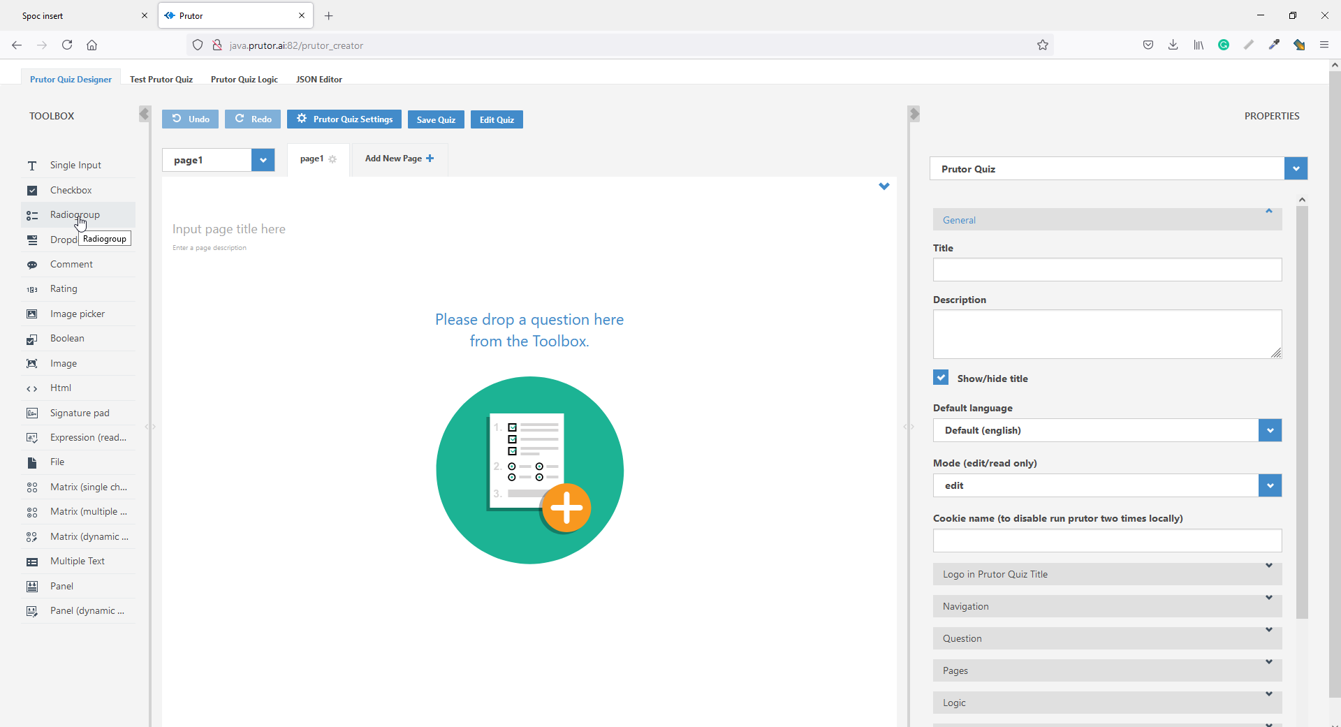The image size is (1341, 727).
Task: Switch to Prutor Quiz Designer tab
Action: 71,79
